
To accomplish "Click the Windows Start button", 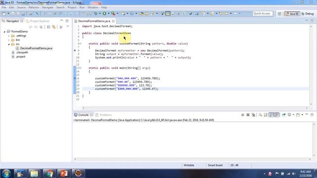I will click(6, 174).
